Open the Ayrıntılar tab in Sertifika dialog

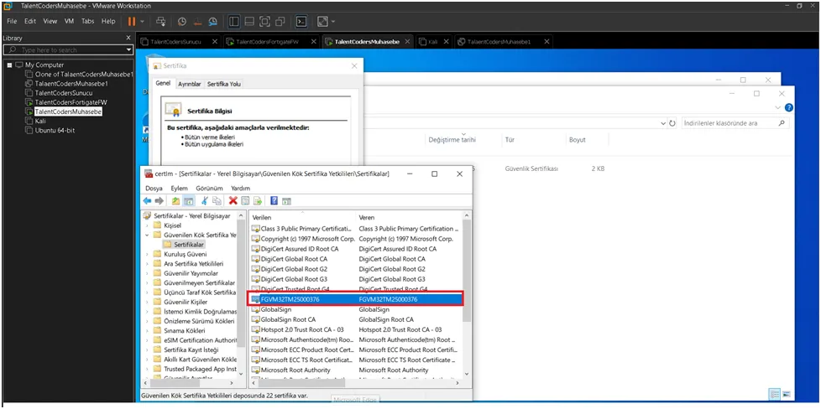click(x=189, y=84)
